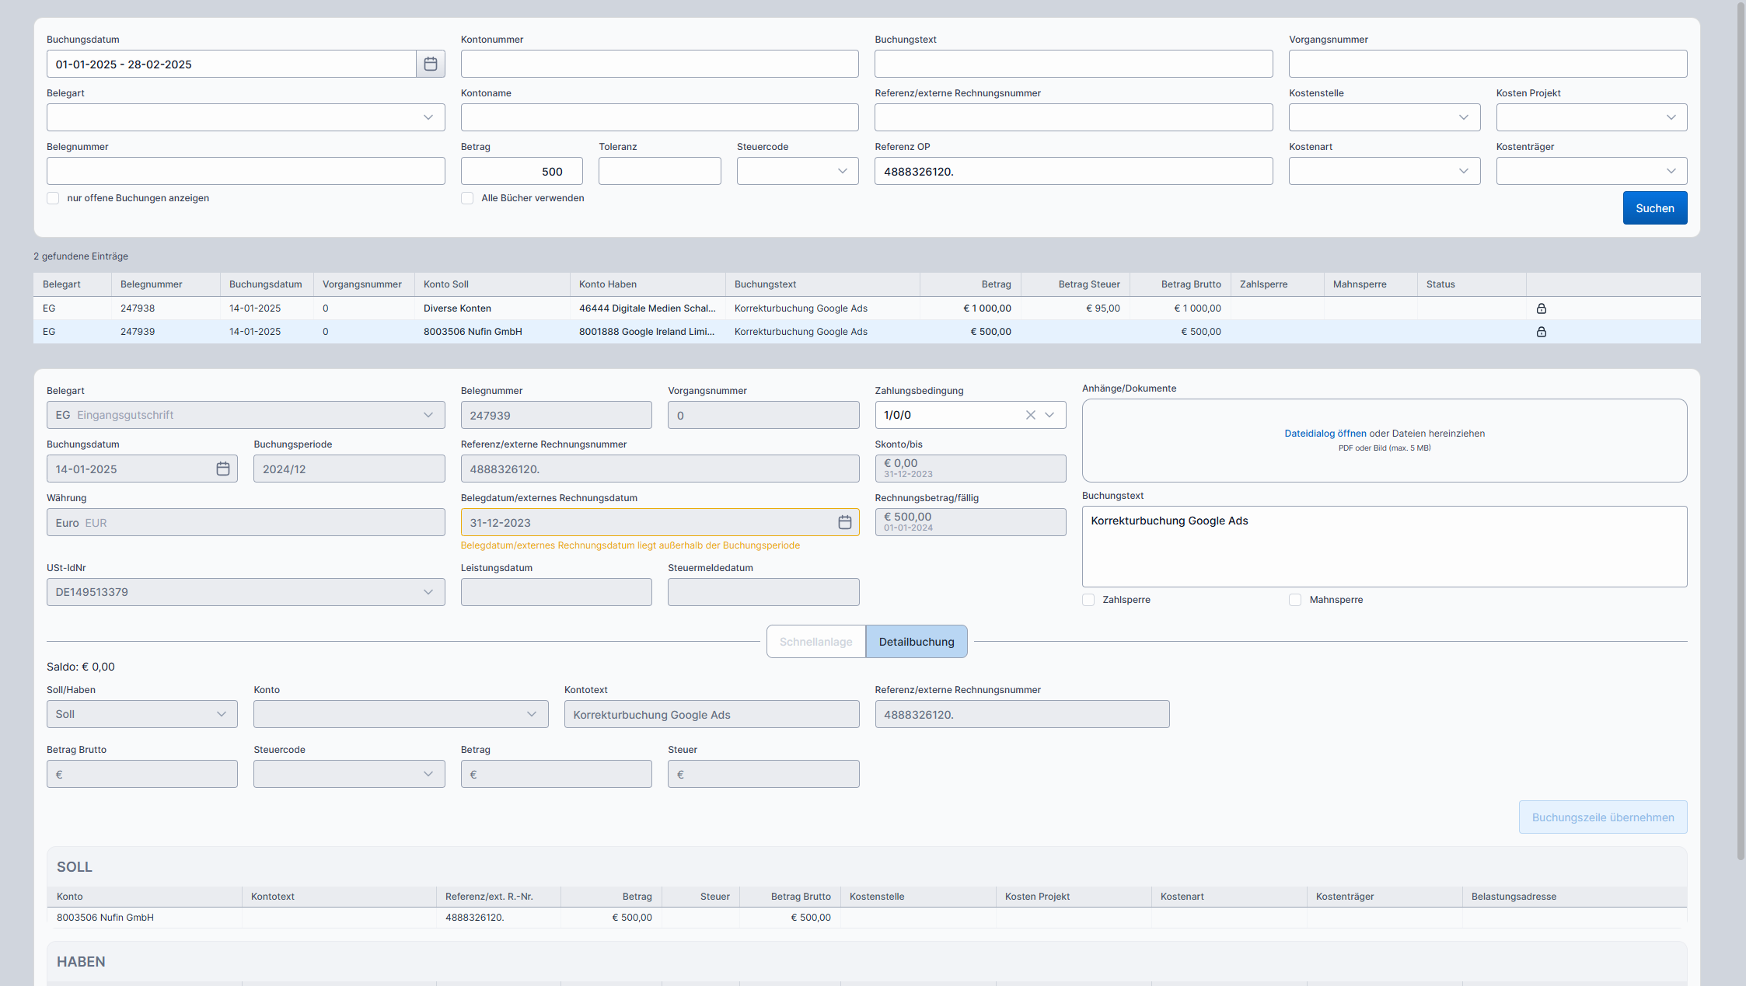Tick the Mahnsperre checkbox
Screen dimensions: 1746x986
pos(1295,600)
